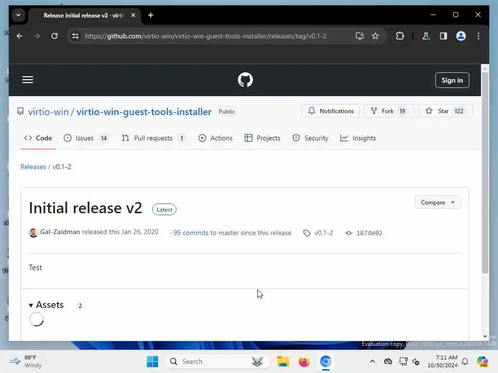
Task: Click the GitHub Octocat logo
Action: coord(245,80)
